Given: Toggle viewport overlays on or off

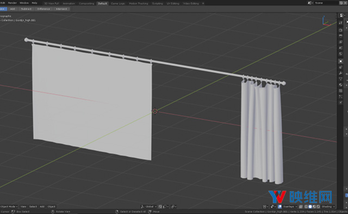Looking at the screenshot, I should tap(280, 207).
